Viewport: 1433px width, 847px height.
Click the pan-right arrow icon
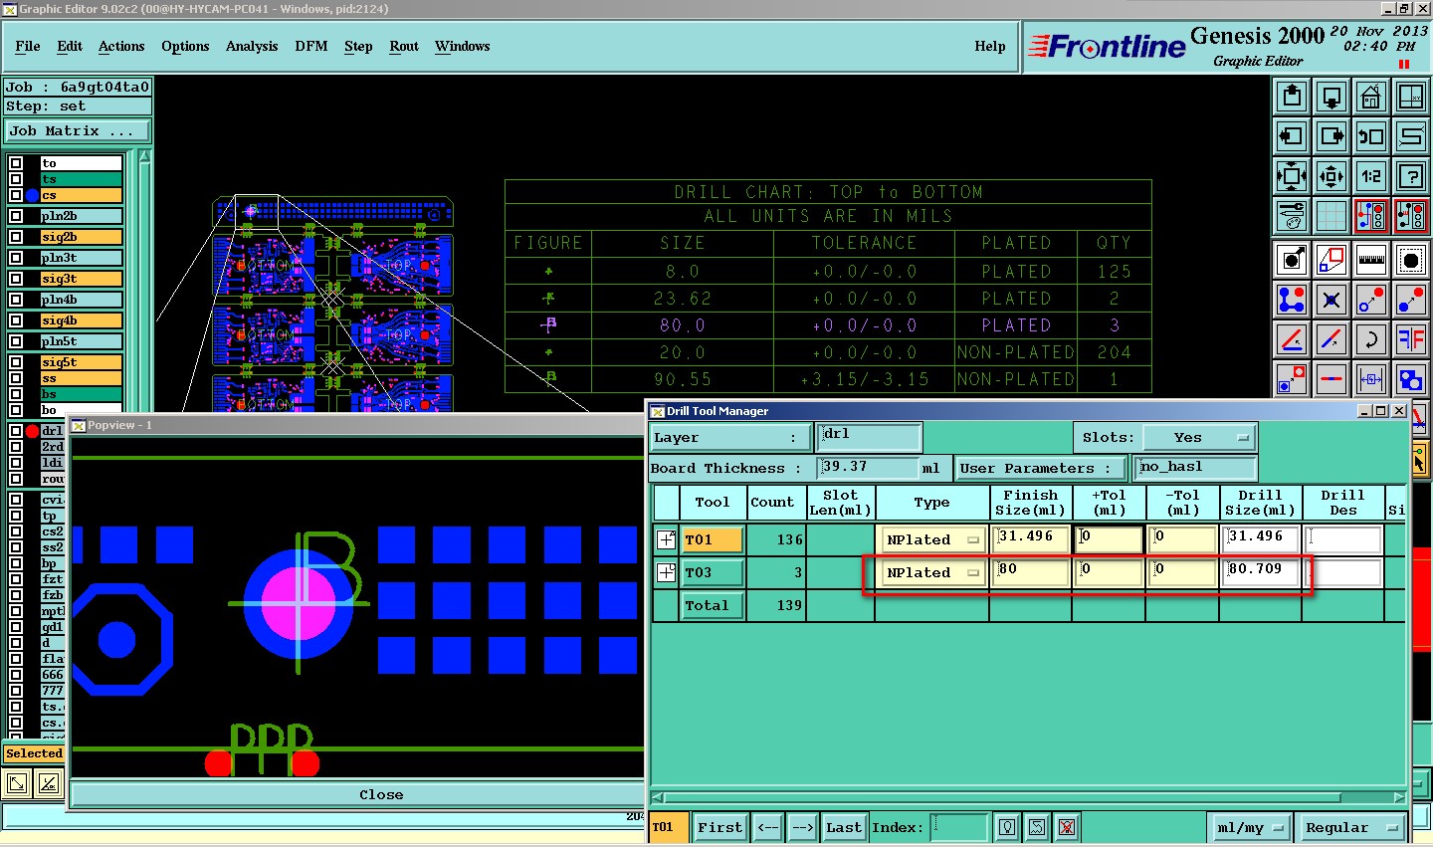(1331, 136)
